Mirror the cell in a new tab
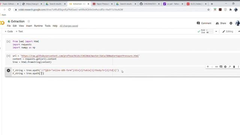The height and width of the screenshot is (135, 240). pyautogui.click(x=229, y=67)
